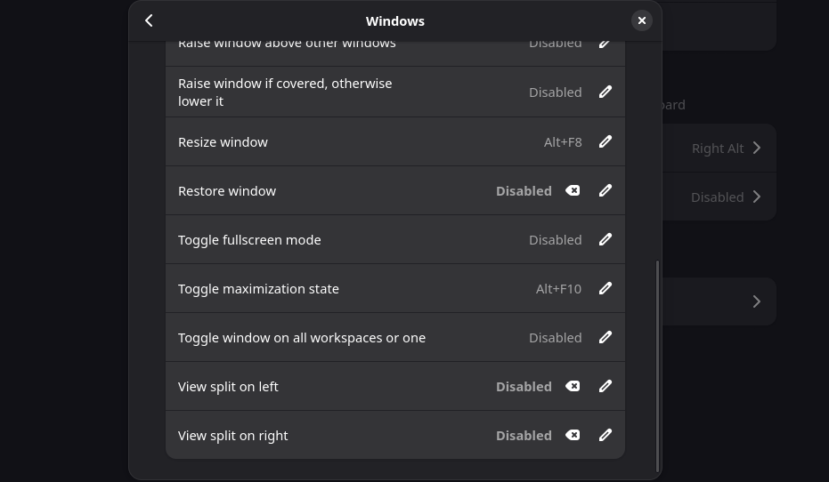Screen dimensions: 829x482
Task: Reset View split on left shortcut
Action: coord(573,387)
